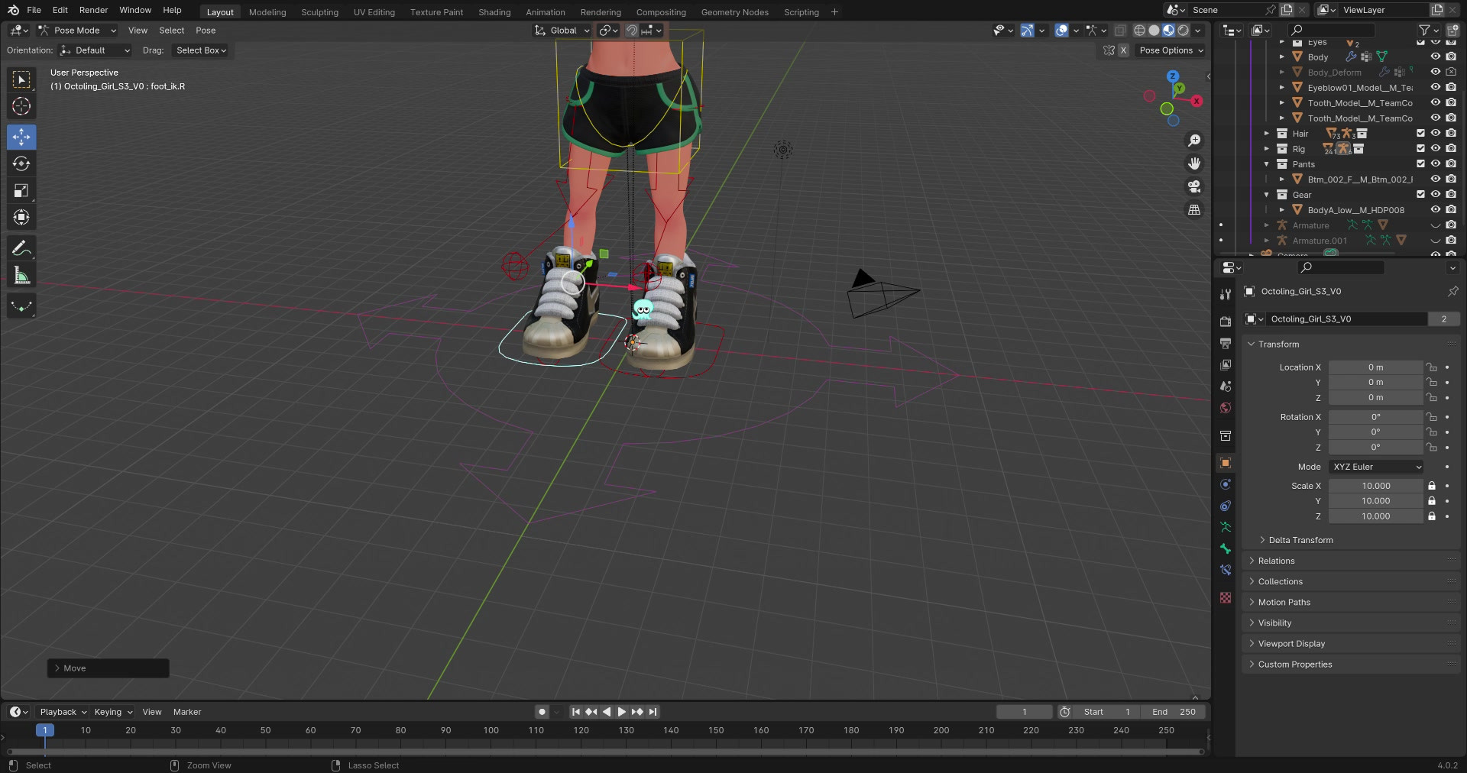Expand the Relations panel
1467x773 pixels.
pos(1276,561)
